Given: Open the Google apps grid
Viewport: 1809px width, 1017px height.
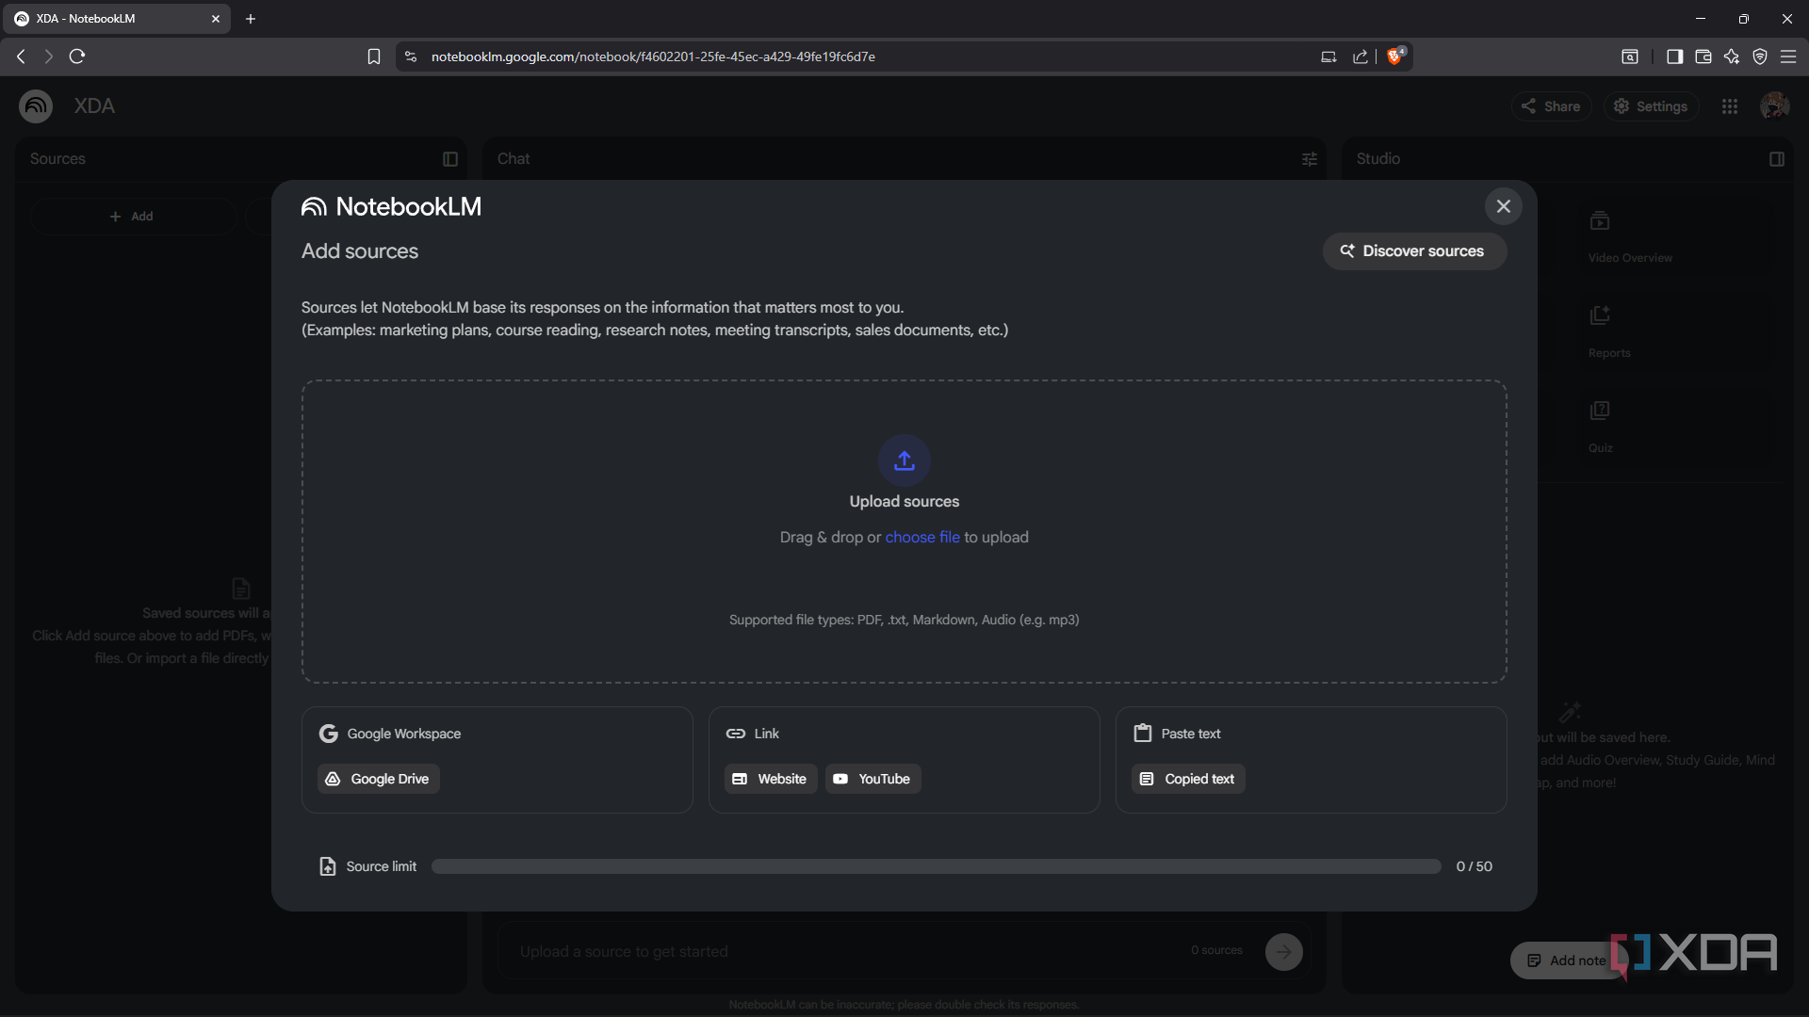Looking at the screenshot, I should click(x=1729, y=106).
